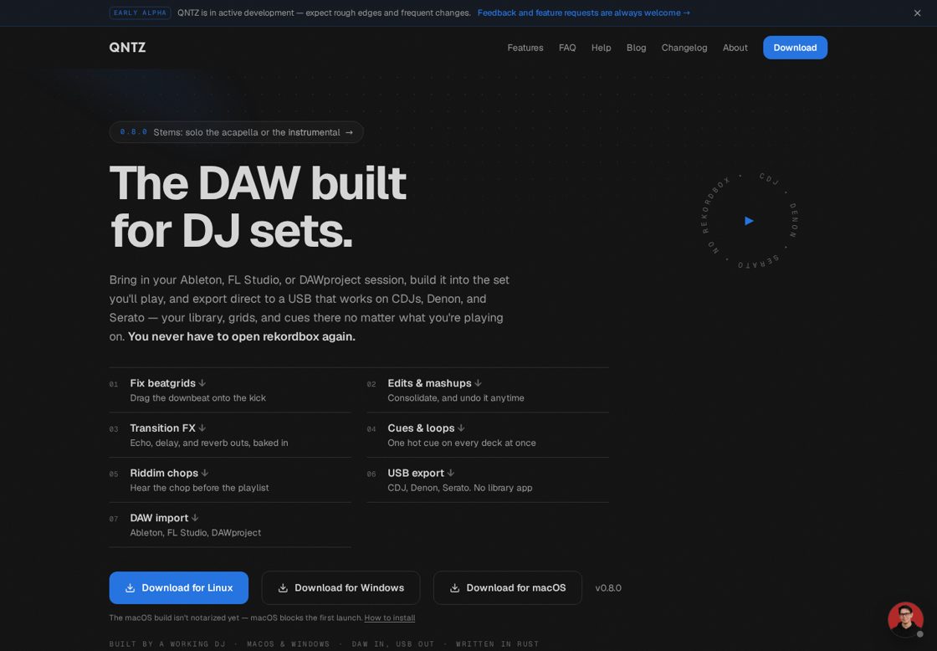Open the Blog nav link

[x=637, y=48]
